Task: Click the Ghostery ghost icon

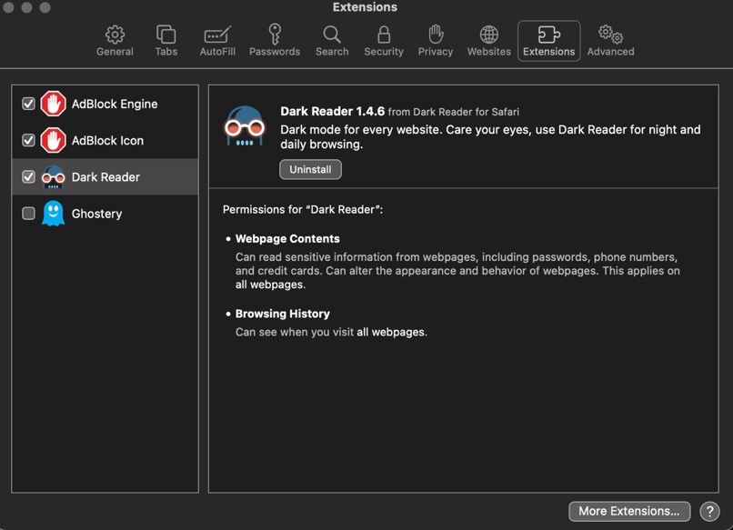Action: (x=53, y=214)
